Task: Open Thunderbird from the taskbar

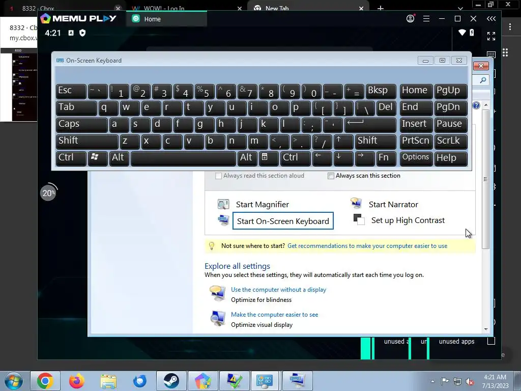Action: 139,381
